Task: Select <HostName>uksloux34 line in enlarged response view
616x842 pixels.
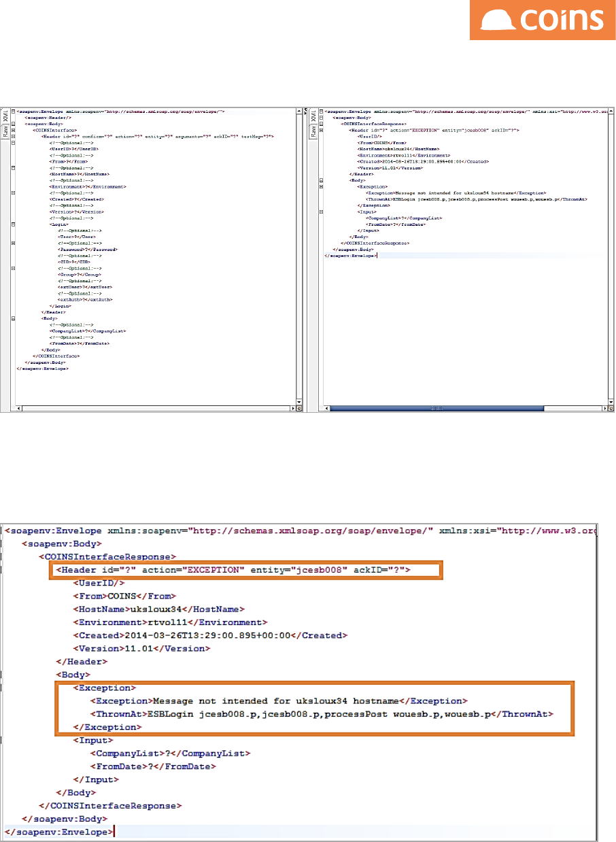Action: pos(158,609)
